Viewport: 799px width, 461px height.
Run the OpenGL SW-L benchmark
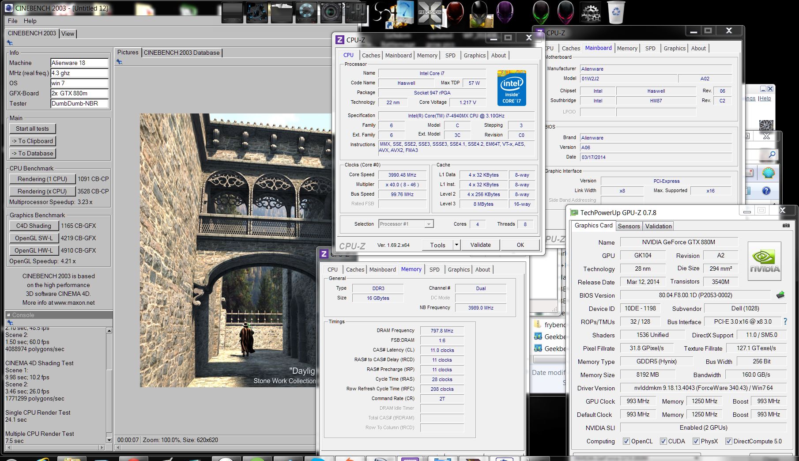pyautogui.click(x=34, y=238)
